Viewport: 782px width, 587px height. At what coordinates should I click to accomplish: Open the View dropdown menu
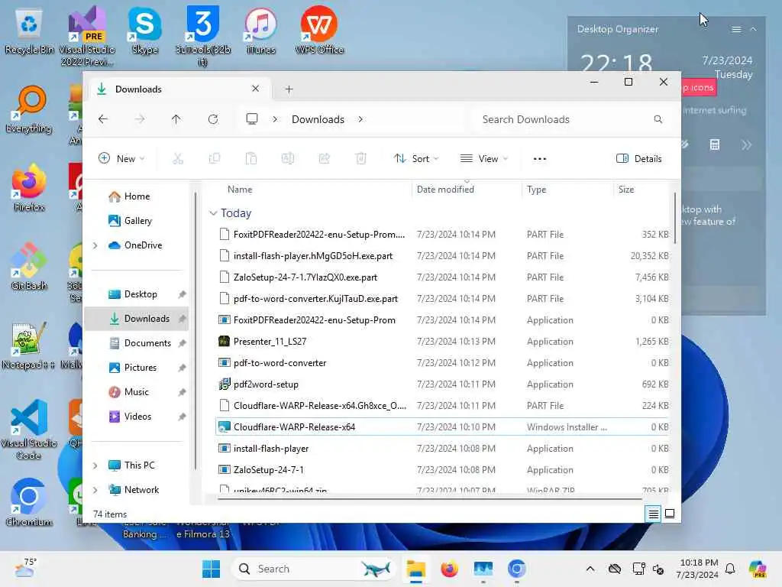(483, 159)
